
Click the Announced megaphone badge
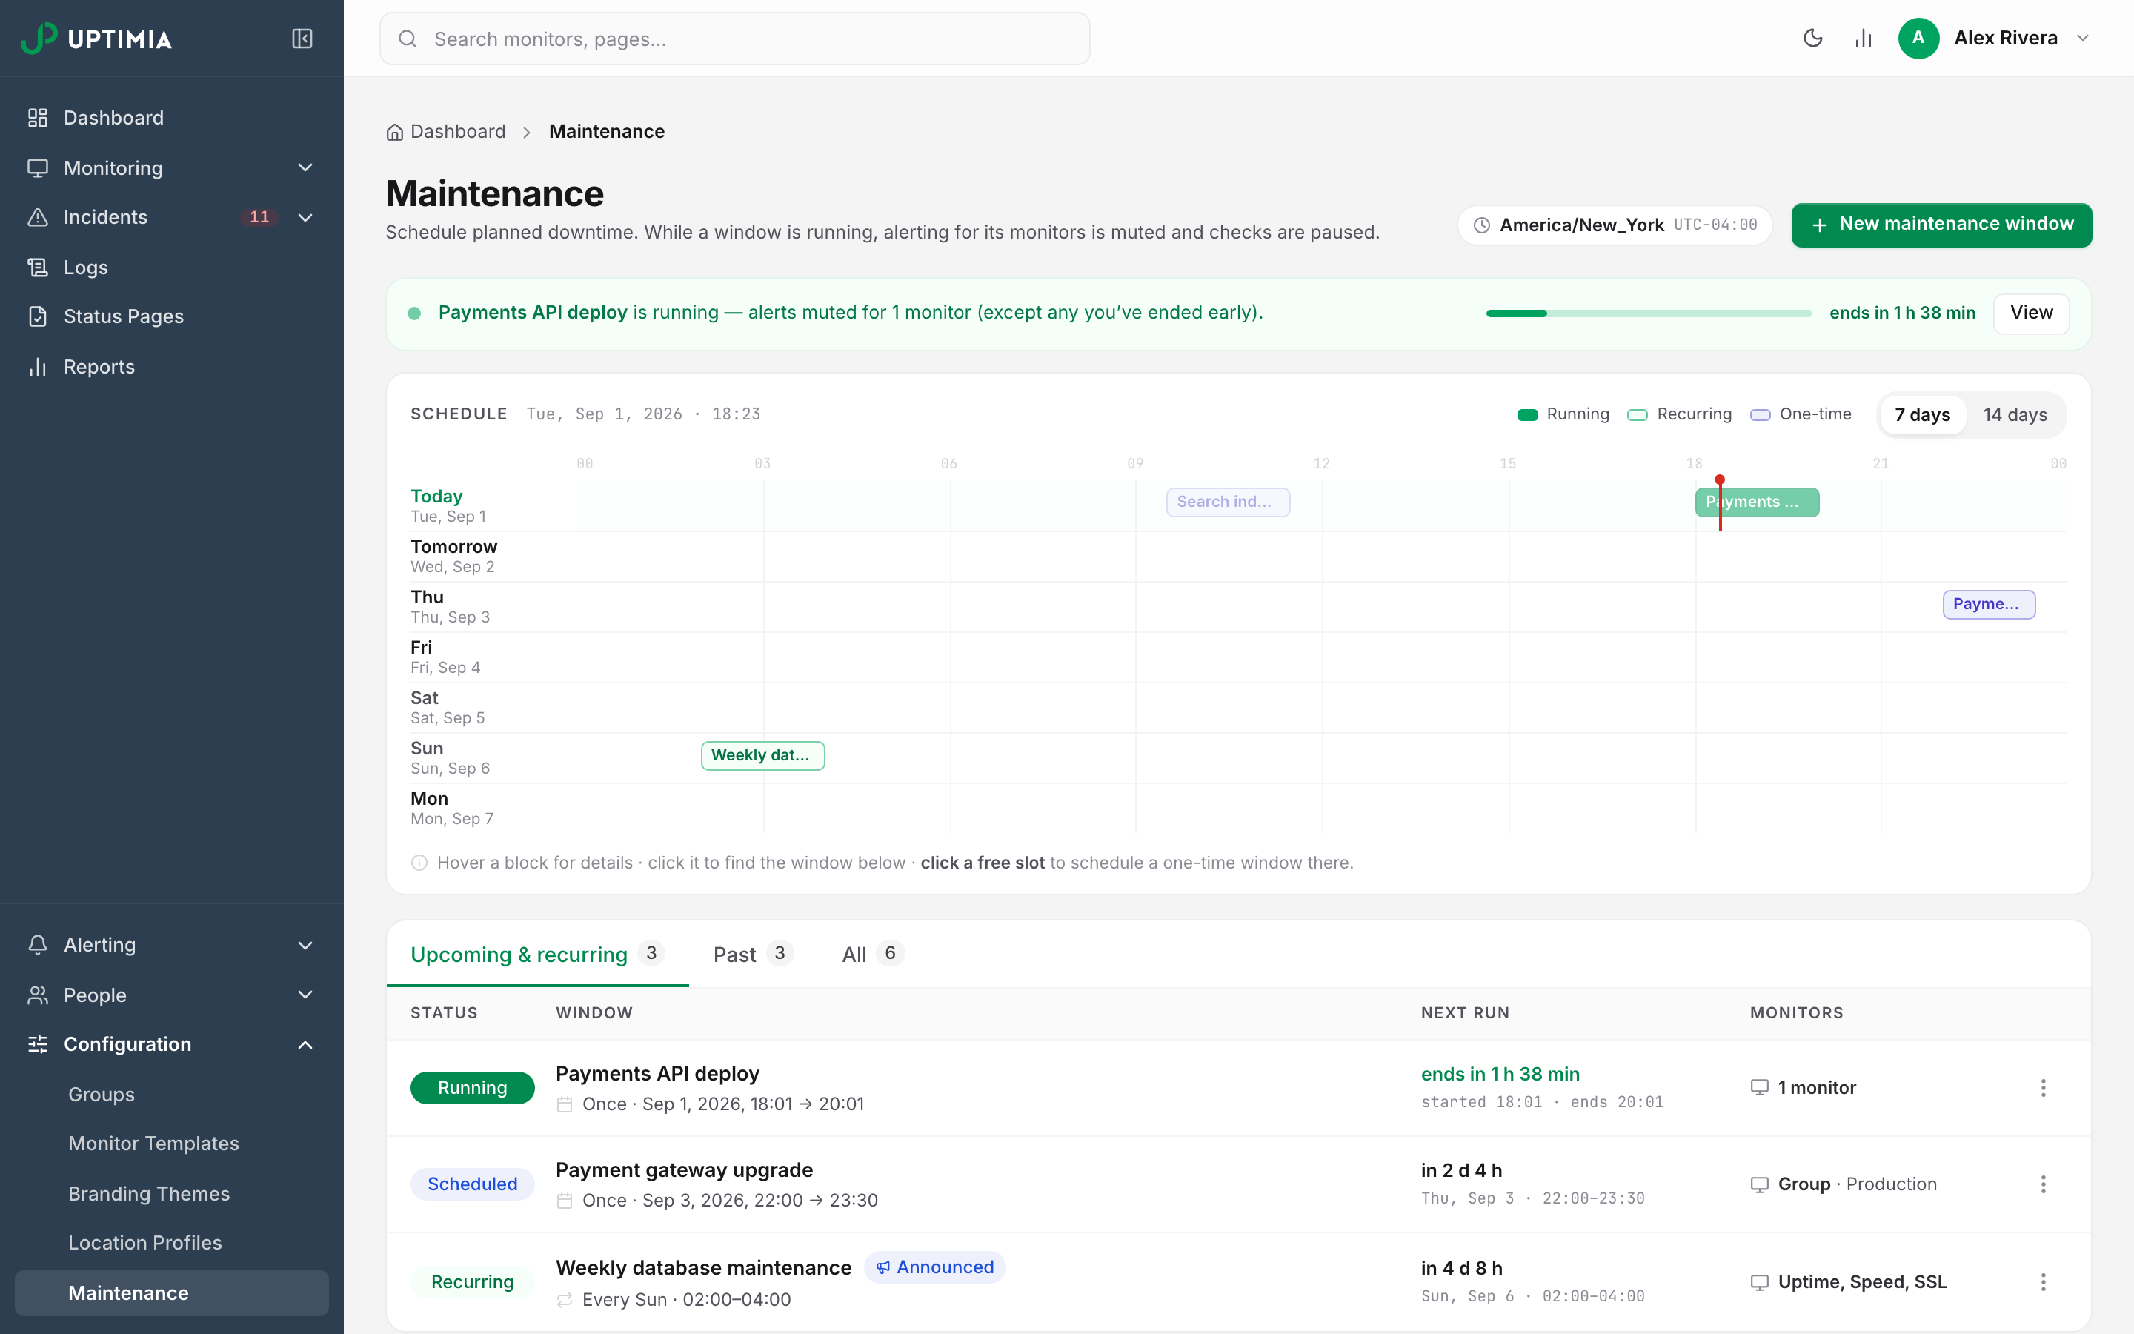(934, 1267)
